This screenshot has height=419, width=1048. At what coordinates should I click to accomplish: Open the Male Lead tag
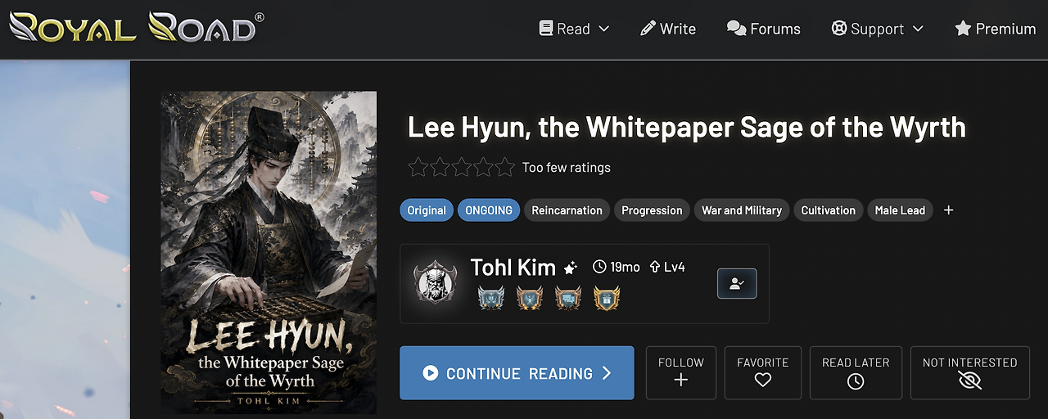(900, 210)
